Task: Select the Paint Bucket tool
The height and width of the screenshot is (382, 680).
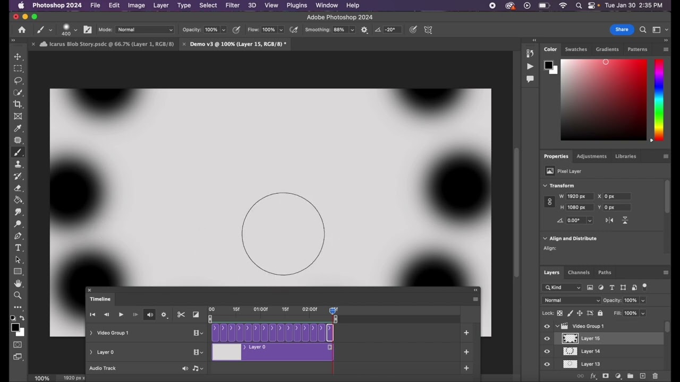Action: coord(18,200)
